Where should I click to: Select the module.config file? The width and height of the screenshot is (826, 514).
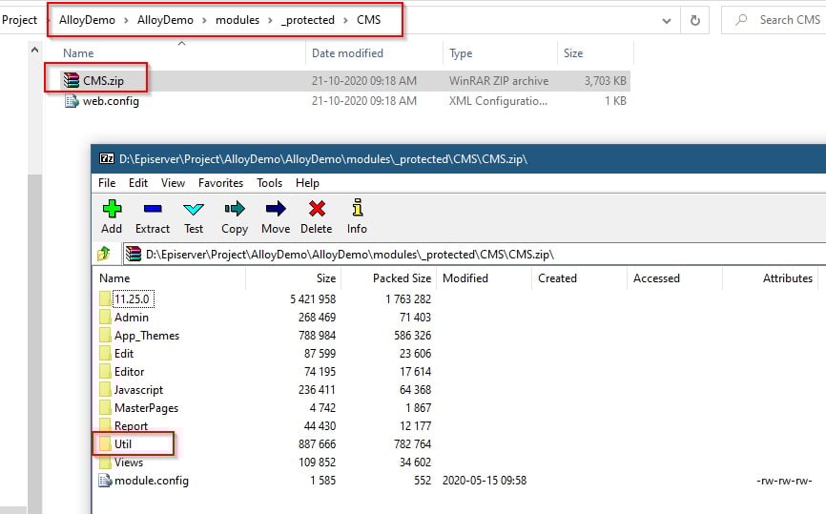[151, 481]
